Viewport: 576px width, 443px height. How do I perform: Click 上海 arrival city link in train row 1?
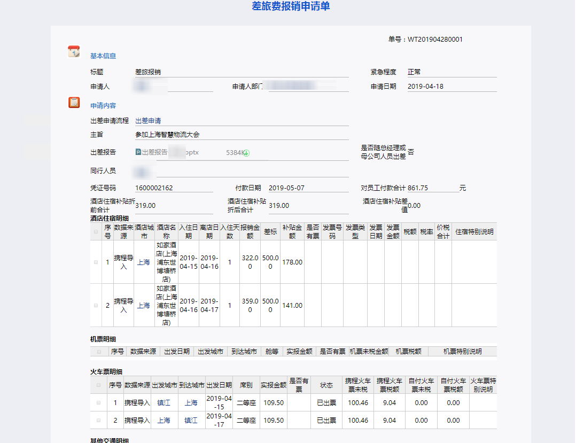(191, 403)
